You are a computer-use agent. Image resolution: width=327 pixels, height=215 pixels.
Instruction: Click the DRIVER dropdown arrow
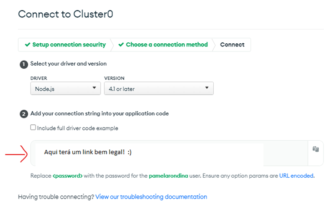click(x=94, y=88)
